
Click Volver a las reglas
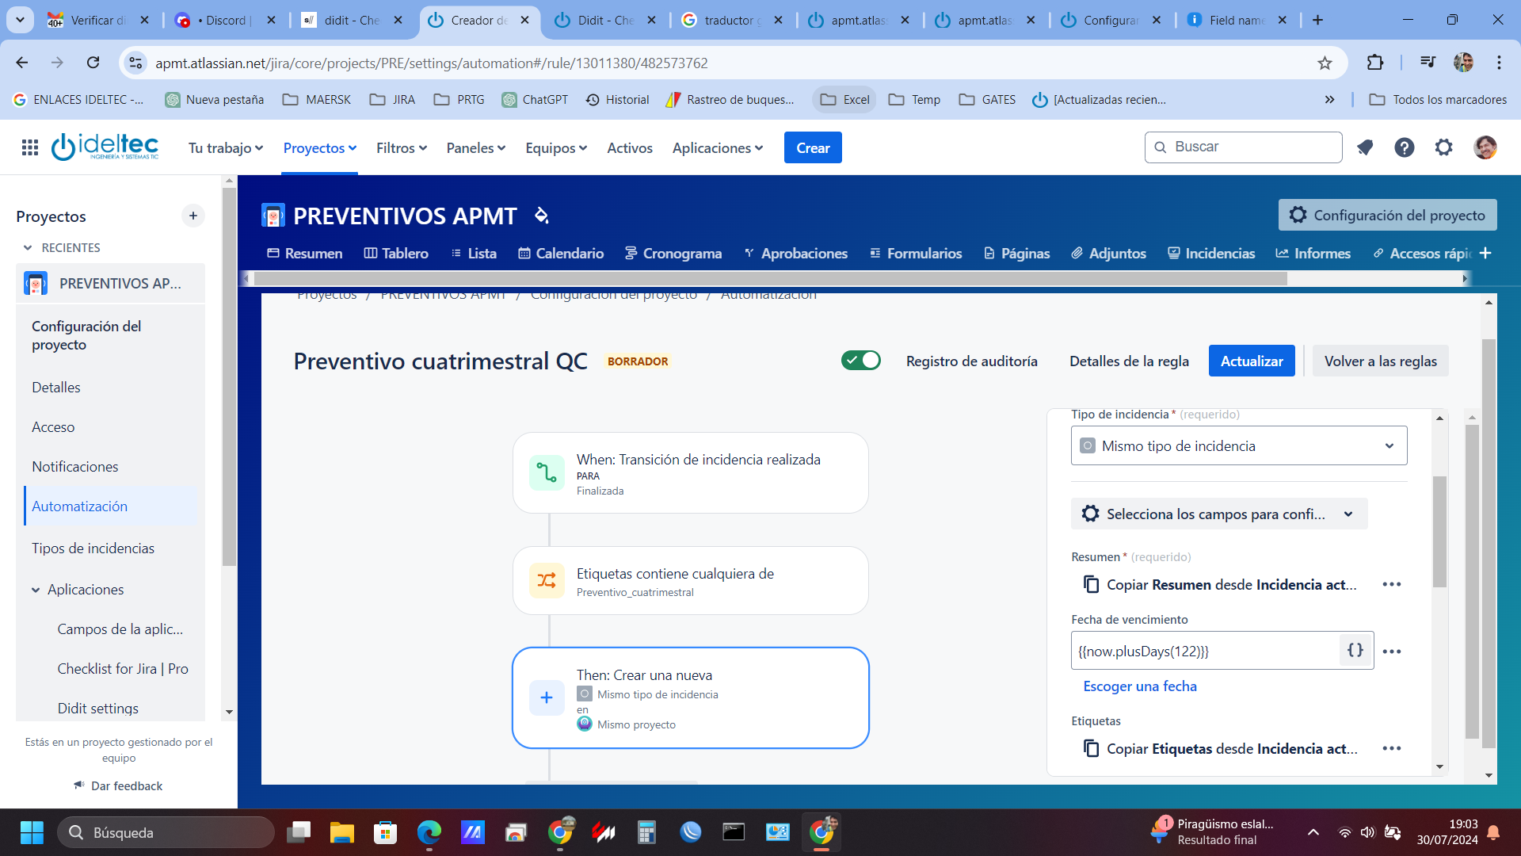[x=1381, y=361]
